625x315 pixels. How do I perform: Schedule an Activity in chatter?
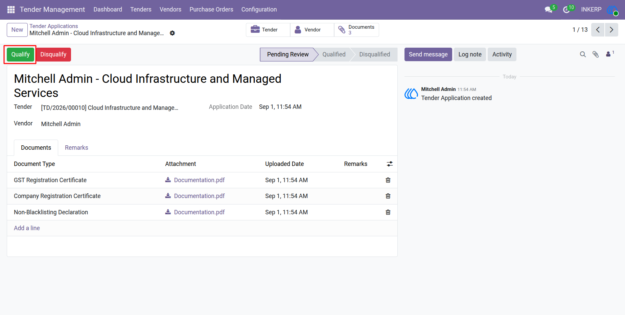(x=502, y=54)
